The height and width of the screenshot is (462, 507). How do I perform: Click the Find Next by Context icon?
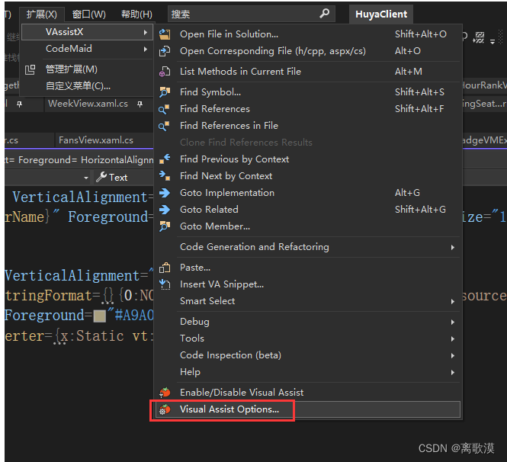(x=165, y=176)
